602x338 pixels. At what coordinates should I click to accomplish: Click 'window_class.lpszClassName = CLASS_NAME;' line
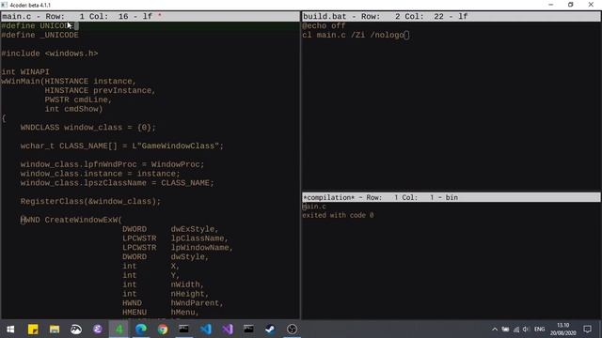(117, 183)
